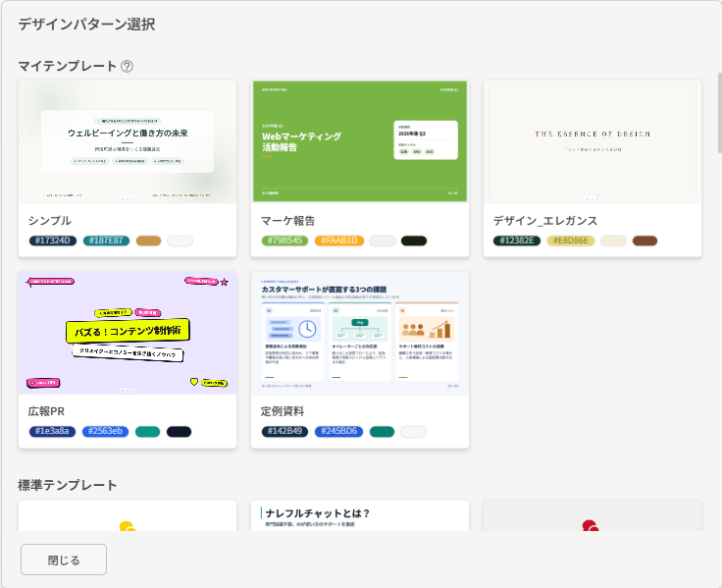722x588 pixels.
Task: Click the #E8D86E yellow color chip
Action: (x=571, y=241)
